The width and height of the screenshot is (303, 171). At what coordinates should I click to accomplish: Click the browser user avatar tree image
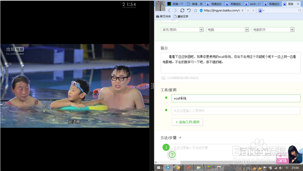click(160, 6)
